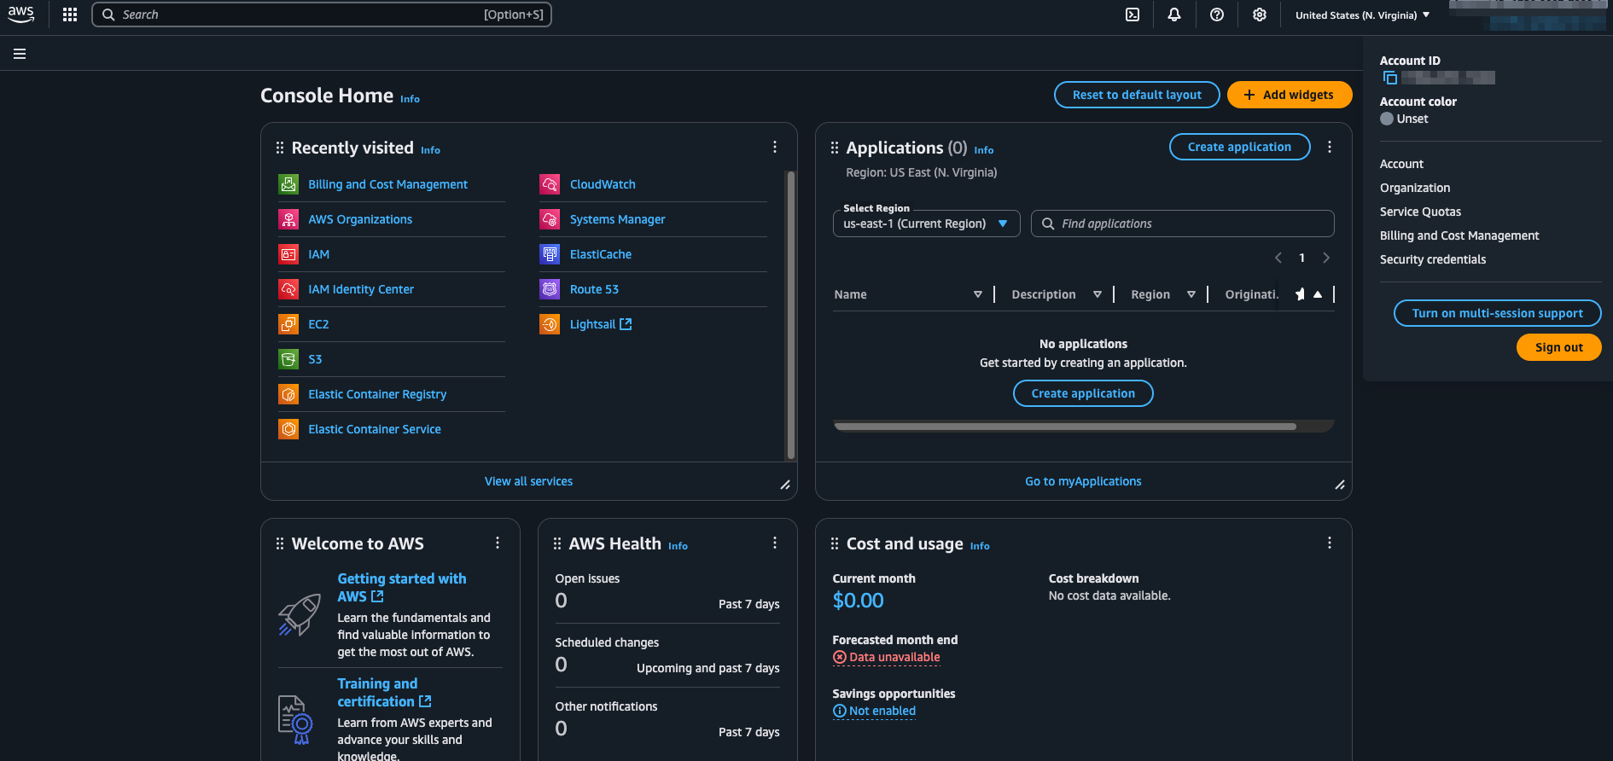Click the Systems Manager service icon
The image size is (1613, 761).
550,219
